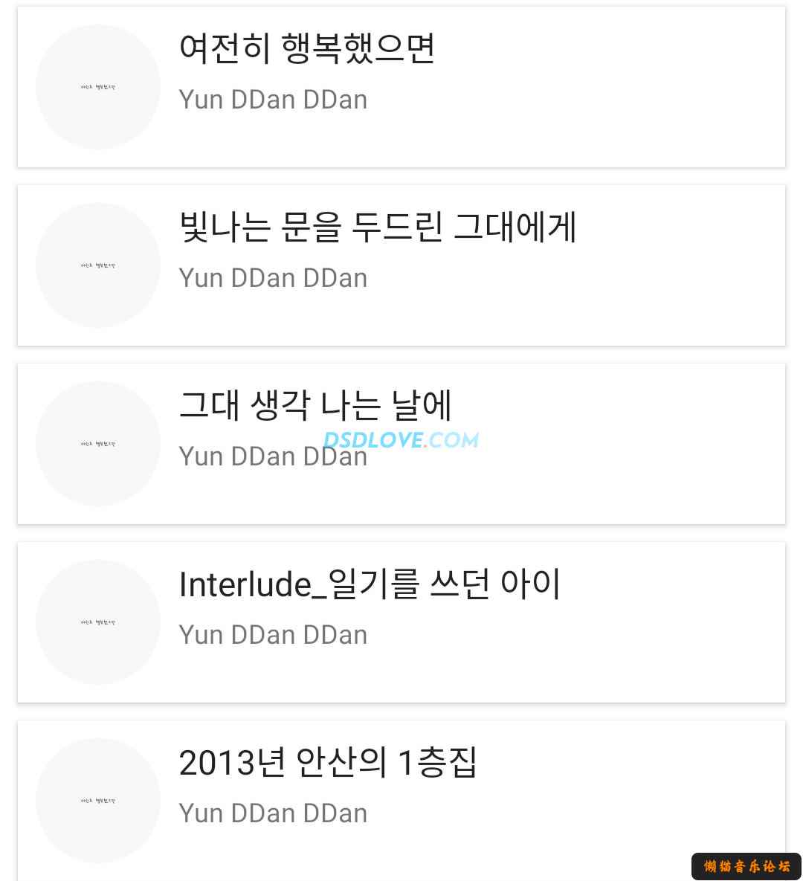Click the DSDLOVE.COM watermark
The width and height of the screenshot is (803, 881).
pyautogui.click(x=401, y=440)
